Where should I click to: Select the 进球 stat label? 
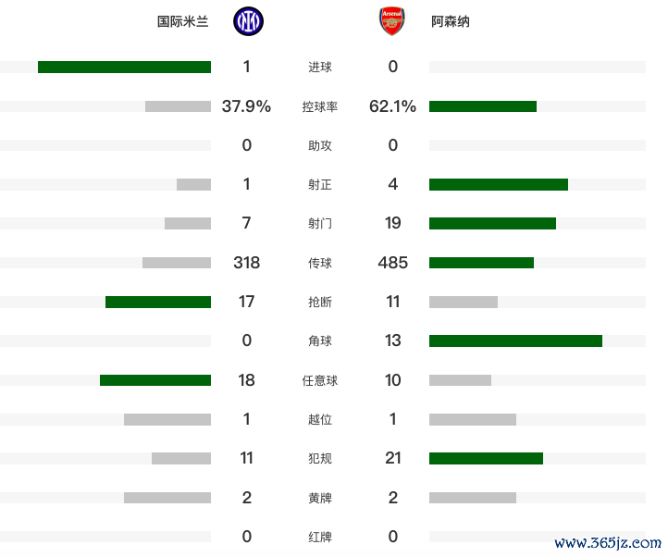[x=320, y=67]
